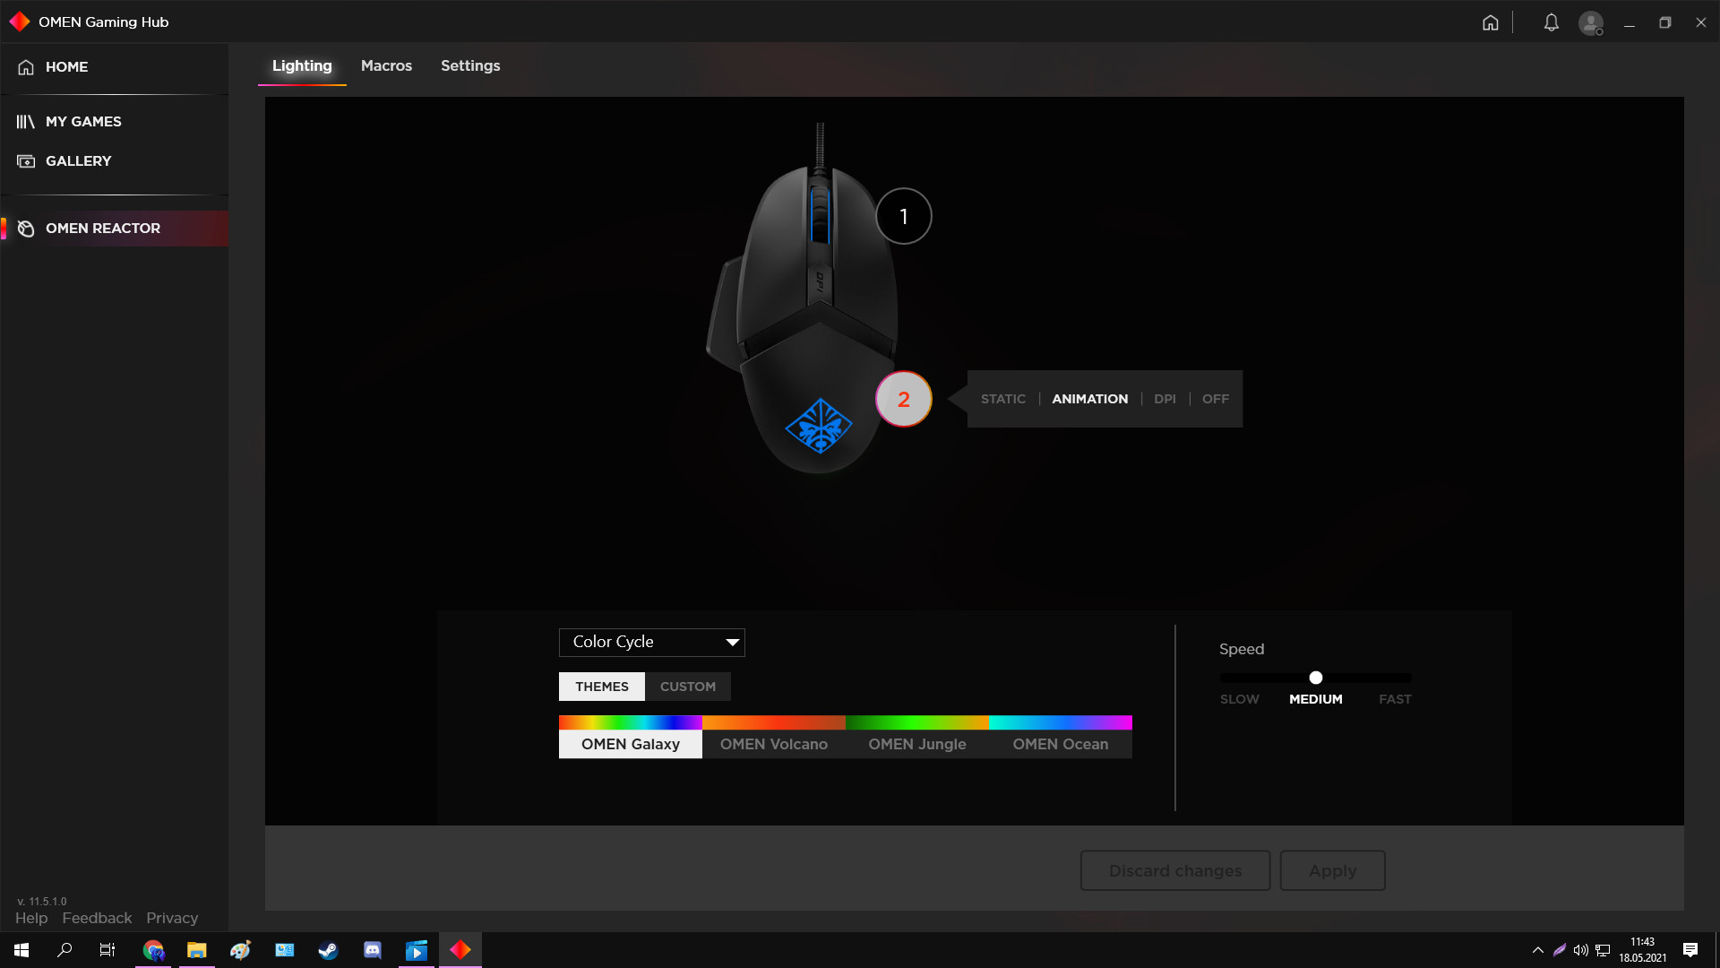The width and height of the screenshot is (1720, 968).
Task: Open the user account avatar
Action: [x=1590, y=22]
